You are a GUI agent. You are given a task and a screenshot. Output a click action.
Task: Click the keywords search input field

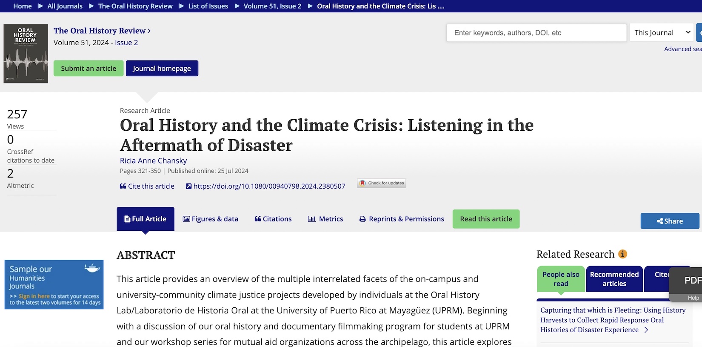536,33
